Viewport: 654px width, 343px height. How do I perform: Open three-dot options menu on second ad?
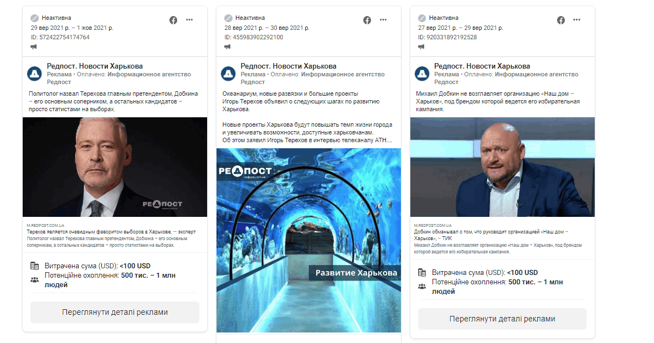click(x=383, y=20)
